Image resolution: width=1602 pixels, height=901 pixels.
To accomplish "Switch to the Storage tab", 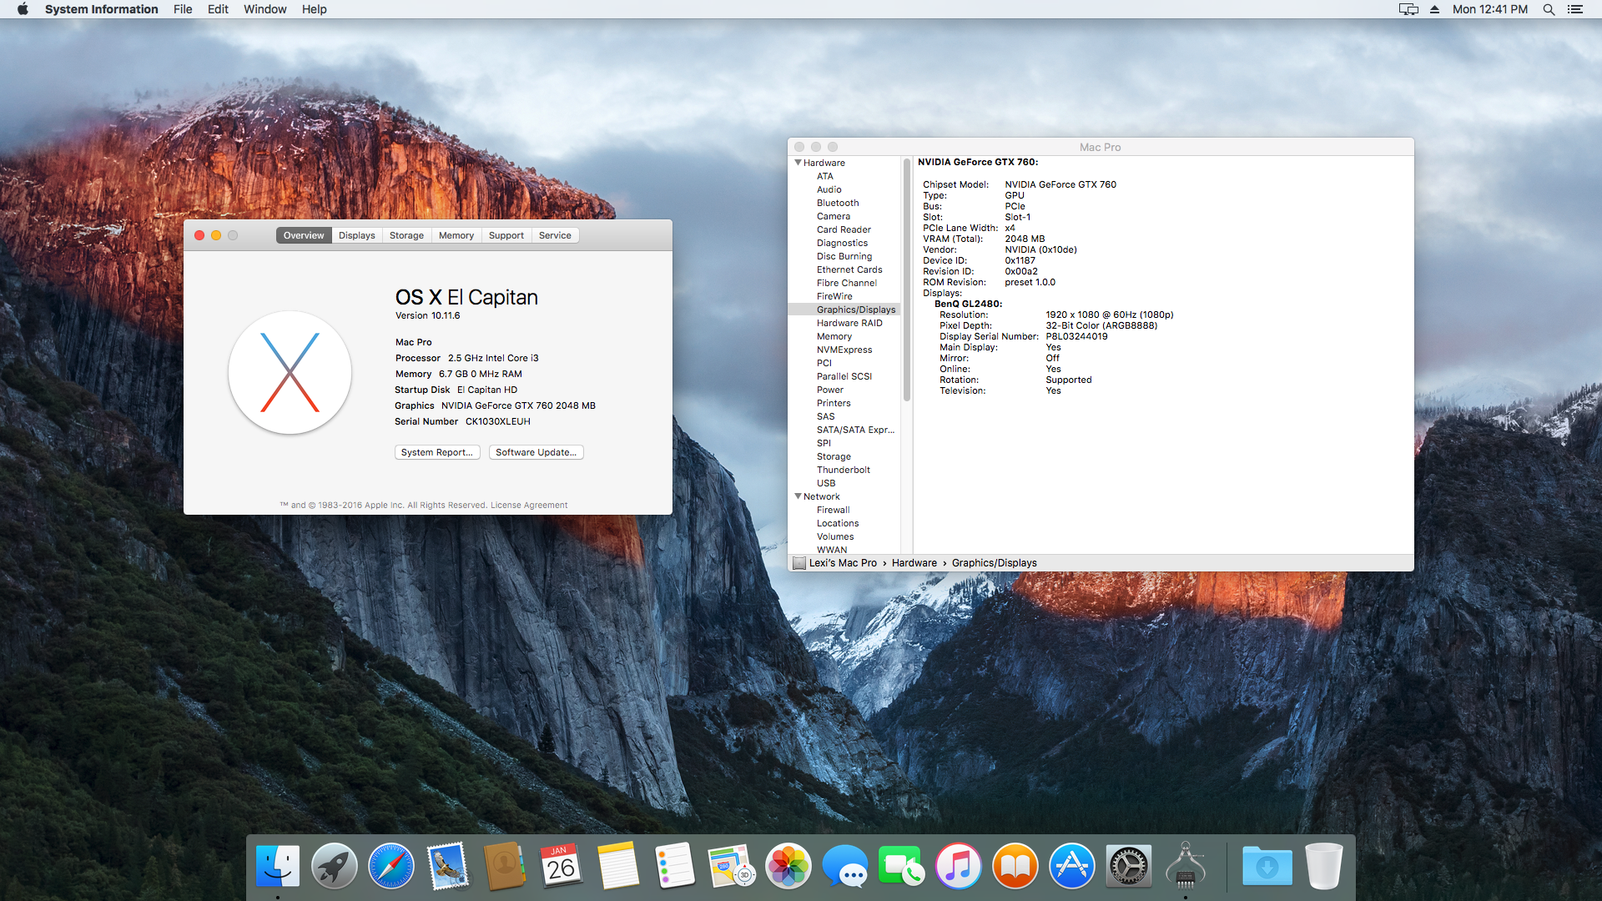I will coord(406,235).
